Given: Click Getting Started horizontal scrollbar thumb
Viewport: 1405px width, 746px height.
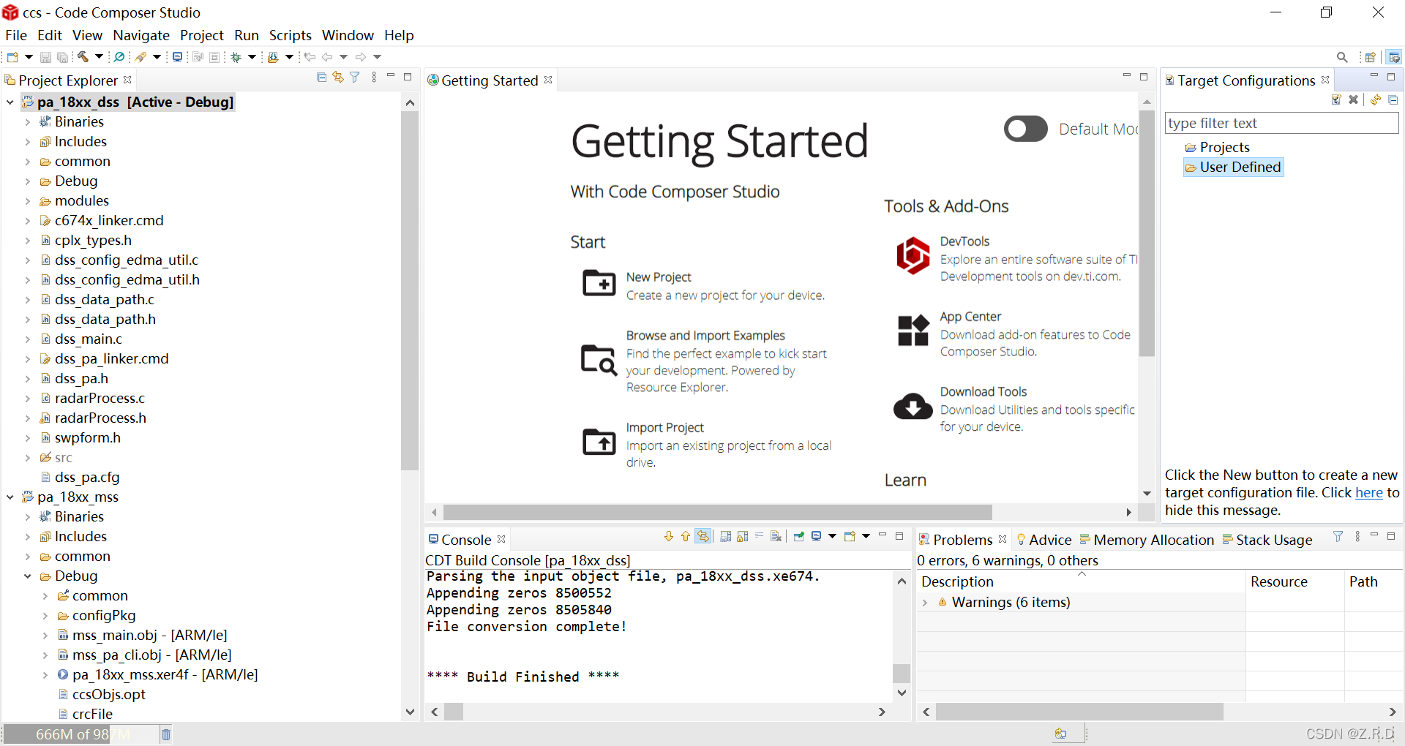Looking at the screenshot, I should click(717, 512).
